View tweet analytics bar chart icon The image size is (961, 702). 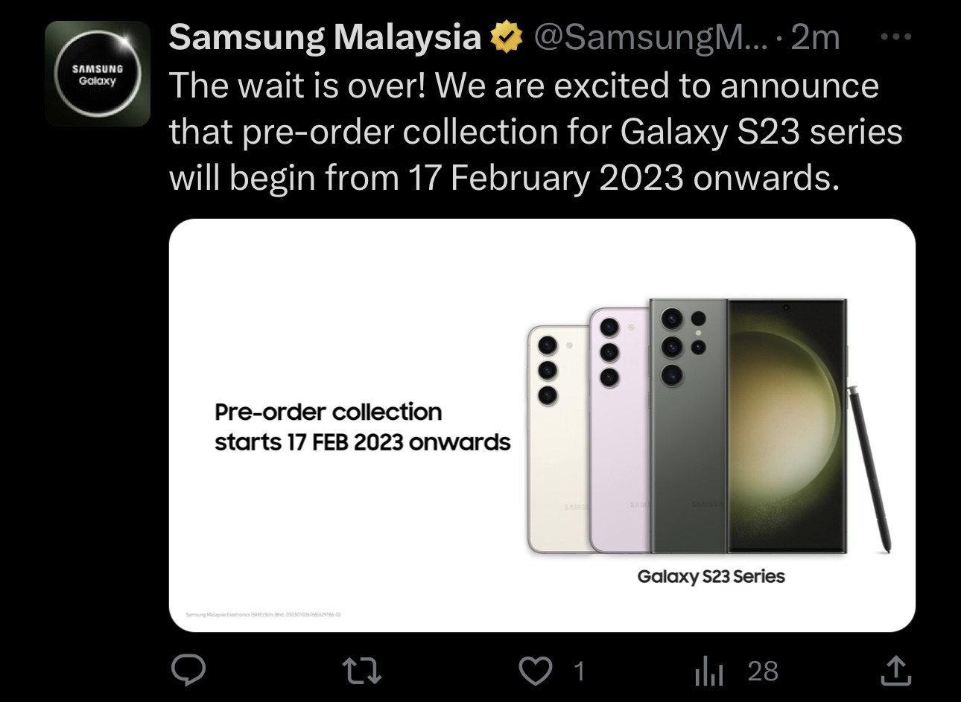coord(708,671)
